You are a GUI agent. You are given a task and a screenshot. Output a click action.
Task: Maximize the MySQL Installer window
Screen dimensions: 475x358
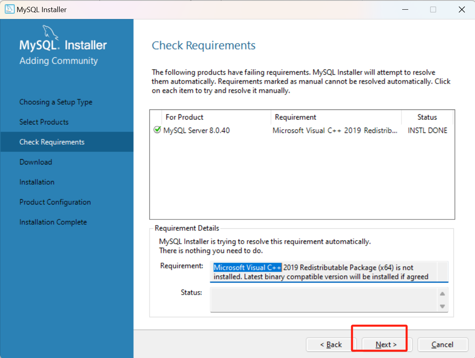(x=433, y=9)
